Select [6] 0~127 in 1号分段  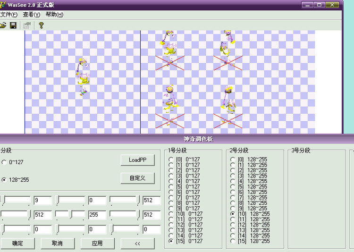pos(184,192)
